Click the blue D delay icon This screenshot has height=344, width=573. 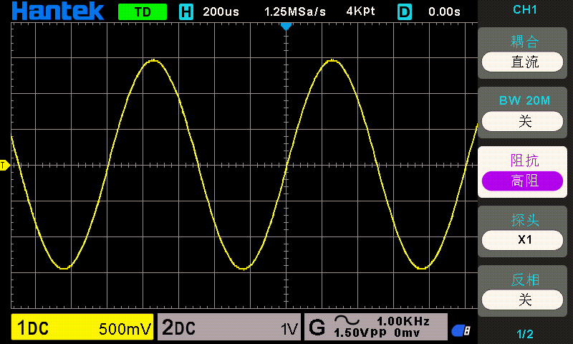click(405, 11)
